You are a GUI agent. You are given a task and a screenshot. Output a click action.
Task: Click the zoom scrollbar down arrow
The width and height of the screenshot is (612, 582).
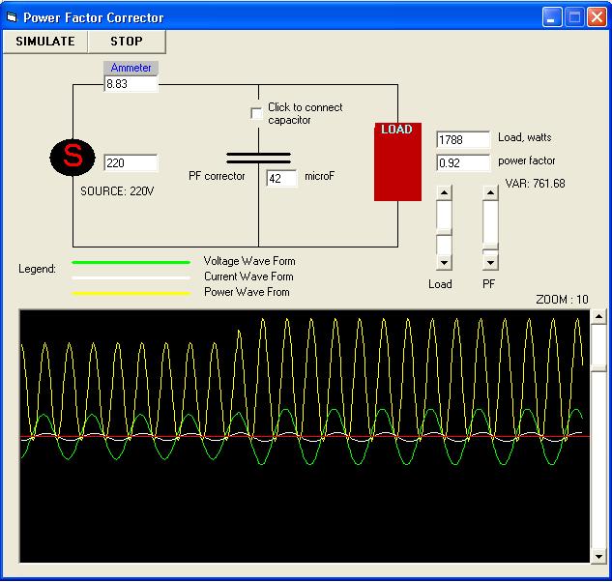[598, 555]
